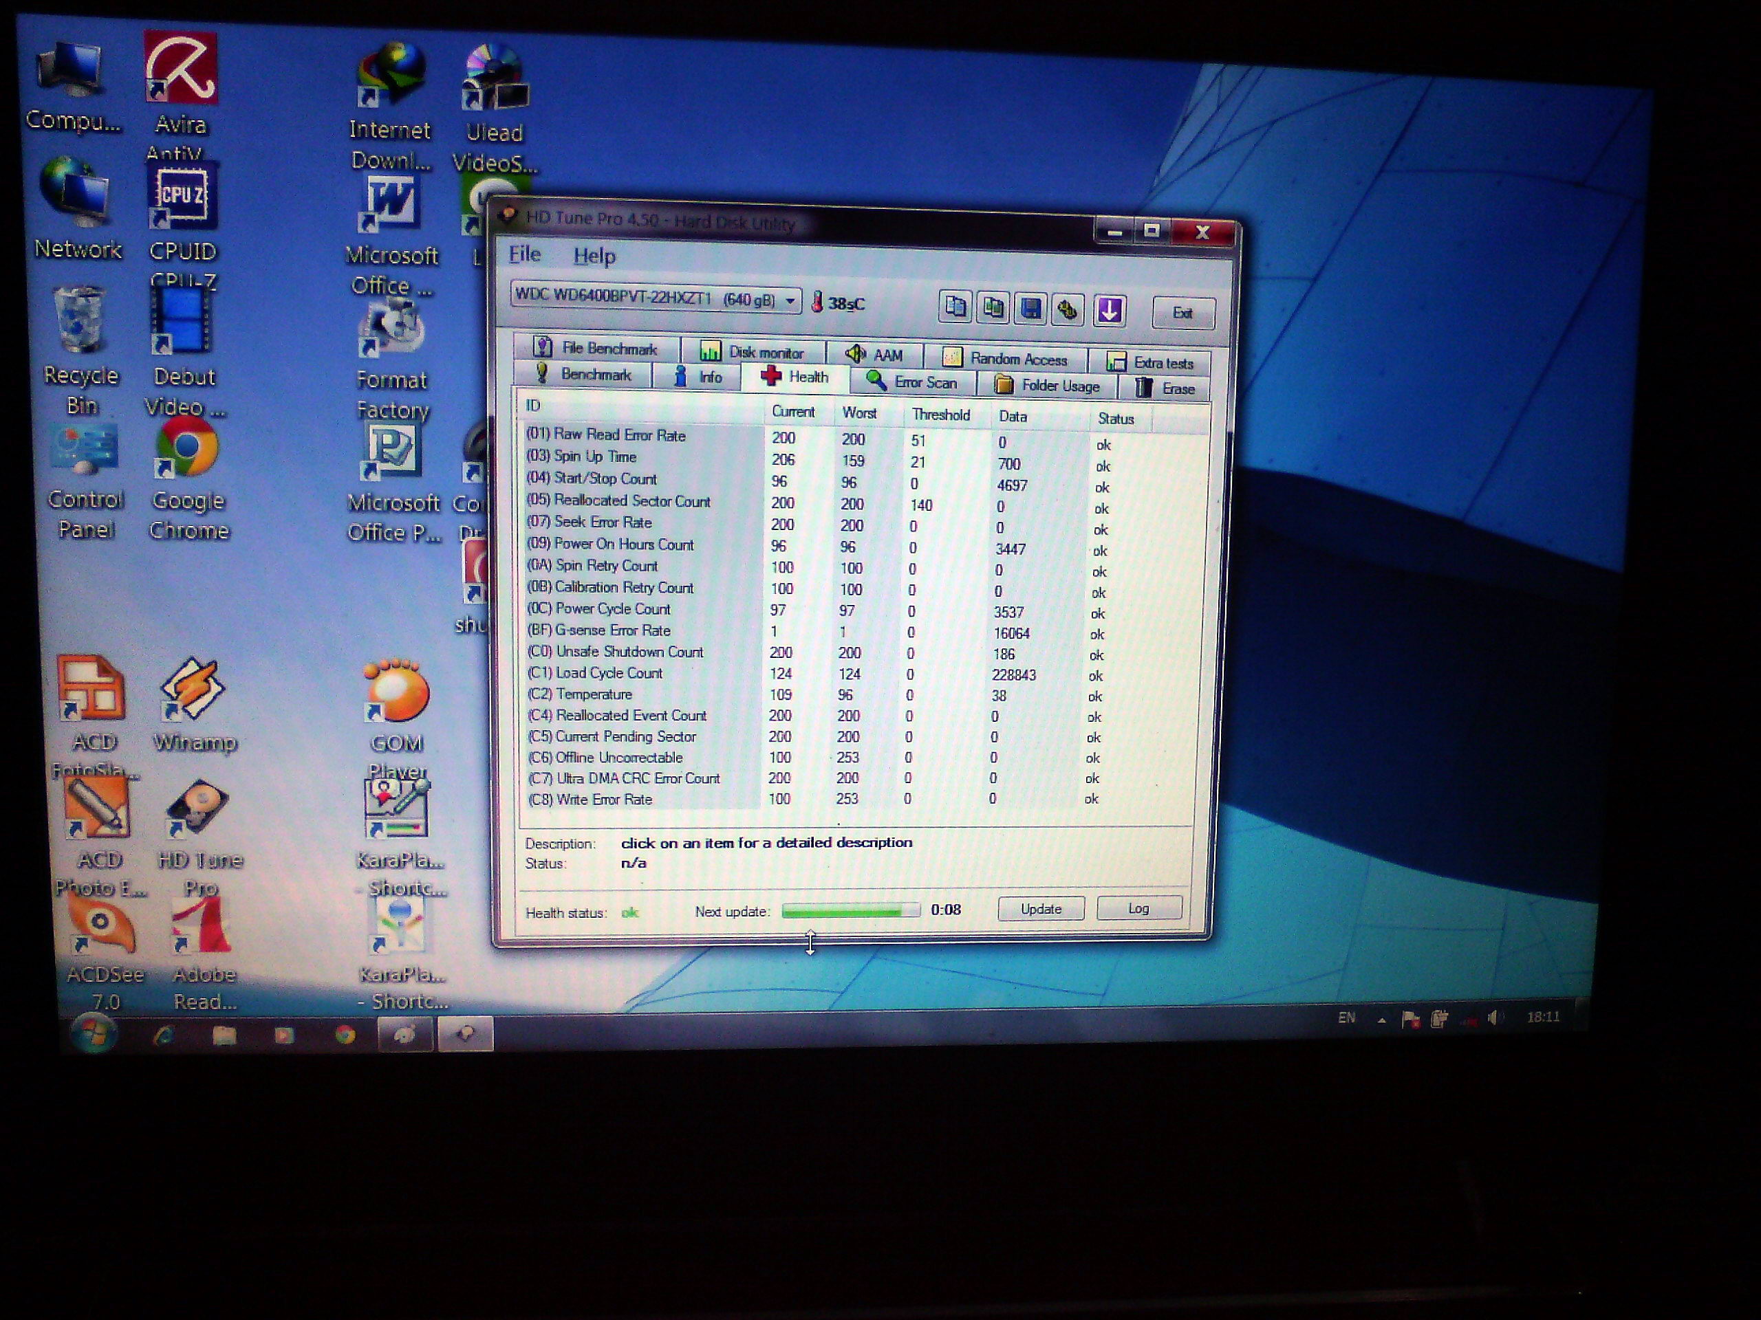
Task: Click the copy text to clipboard icon
Action: click(x=955, y=307)
